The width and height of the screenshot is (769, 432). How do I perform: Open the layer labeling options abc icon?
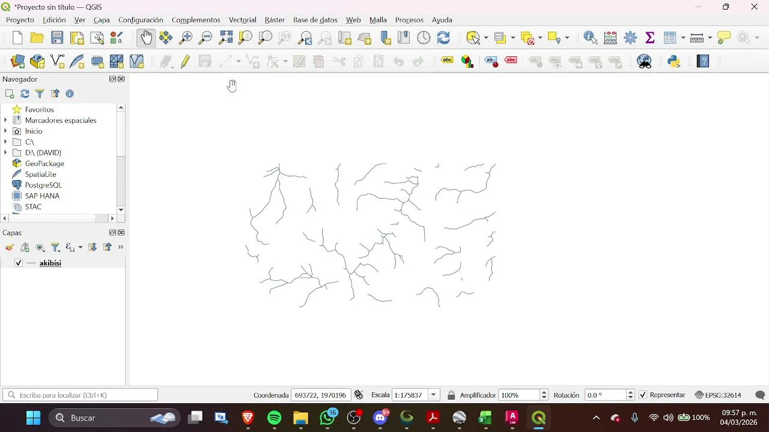coord(448,60)
